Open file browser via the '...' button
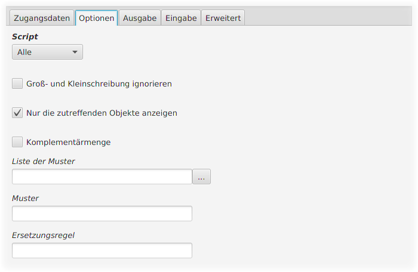 202,177
